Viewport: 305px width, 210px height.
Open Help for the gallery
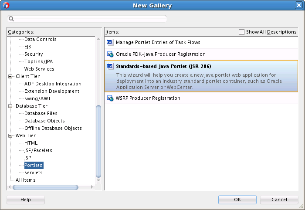tap(26, 200)
